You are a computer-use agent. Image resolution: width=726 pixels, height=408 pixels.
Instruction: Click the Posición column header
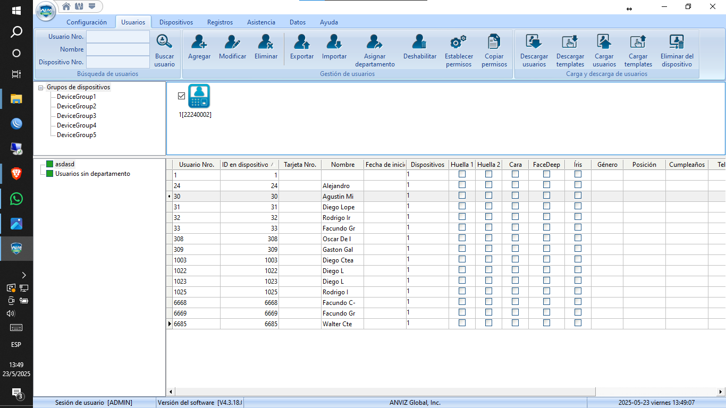coord(645,165)
